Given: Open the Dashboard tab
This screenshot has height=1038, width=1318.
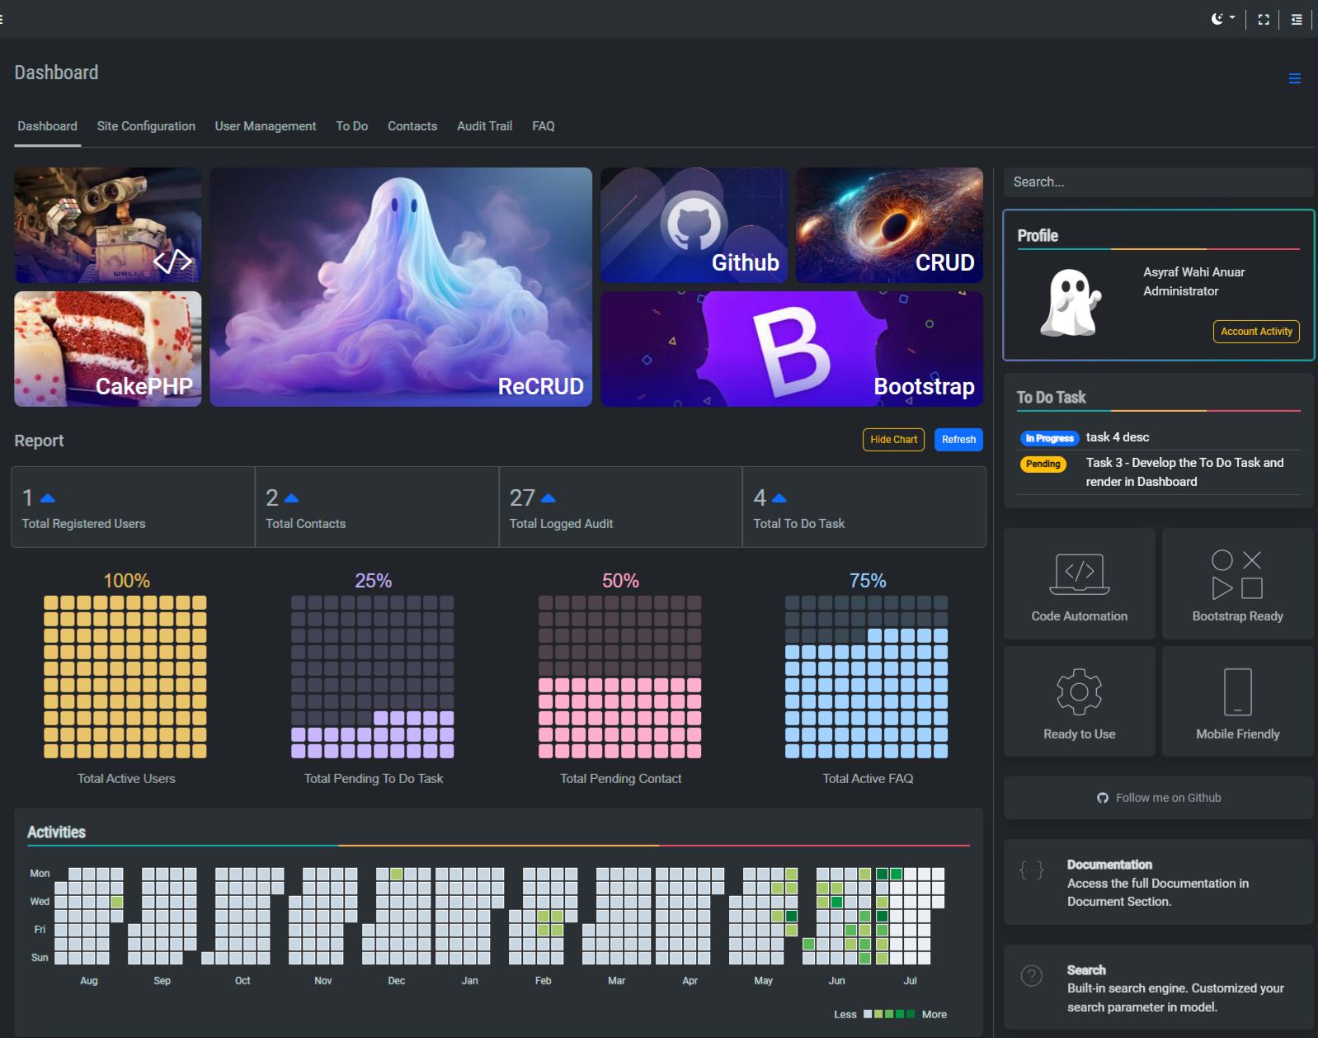Looking at the screenshot, I should point(47,126).
